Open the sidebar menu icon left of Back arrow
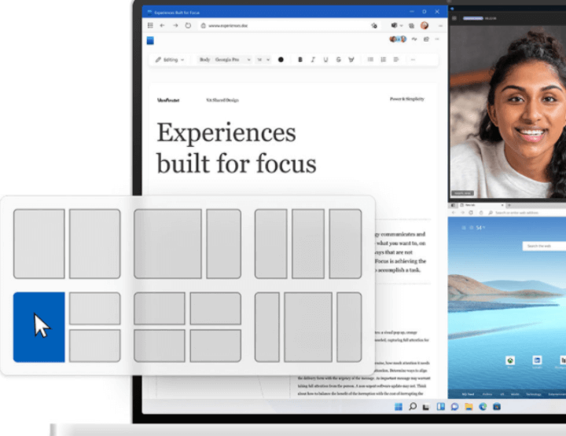 150,25
